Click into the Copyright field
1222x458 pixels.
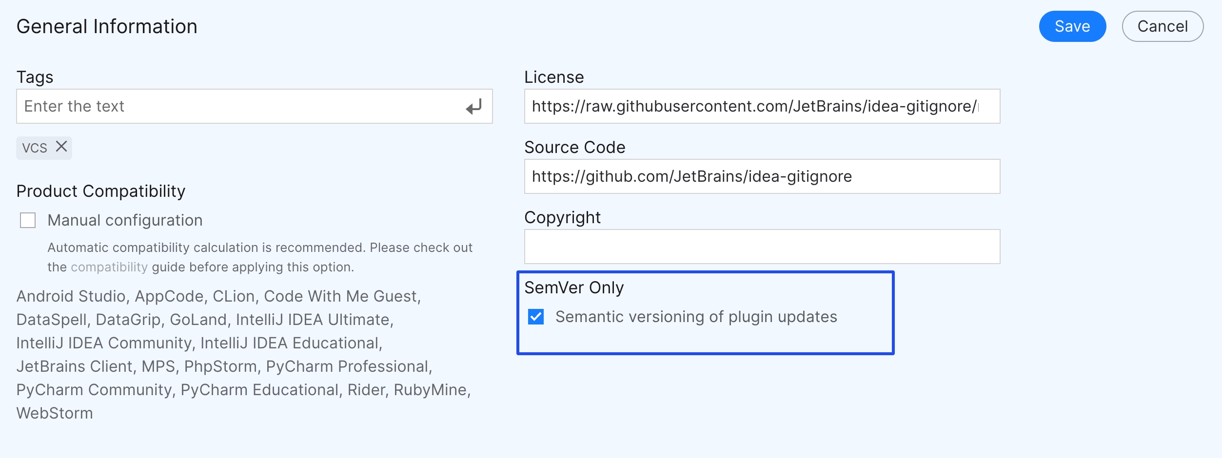762,247
